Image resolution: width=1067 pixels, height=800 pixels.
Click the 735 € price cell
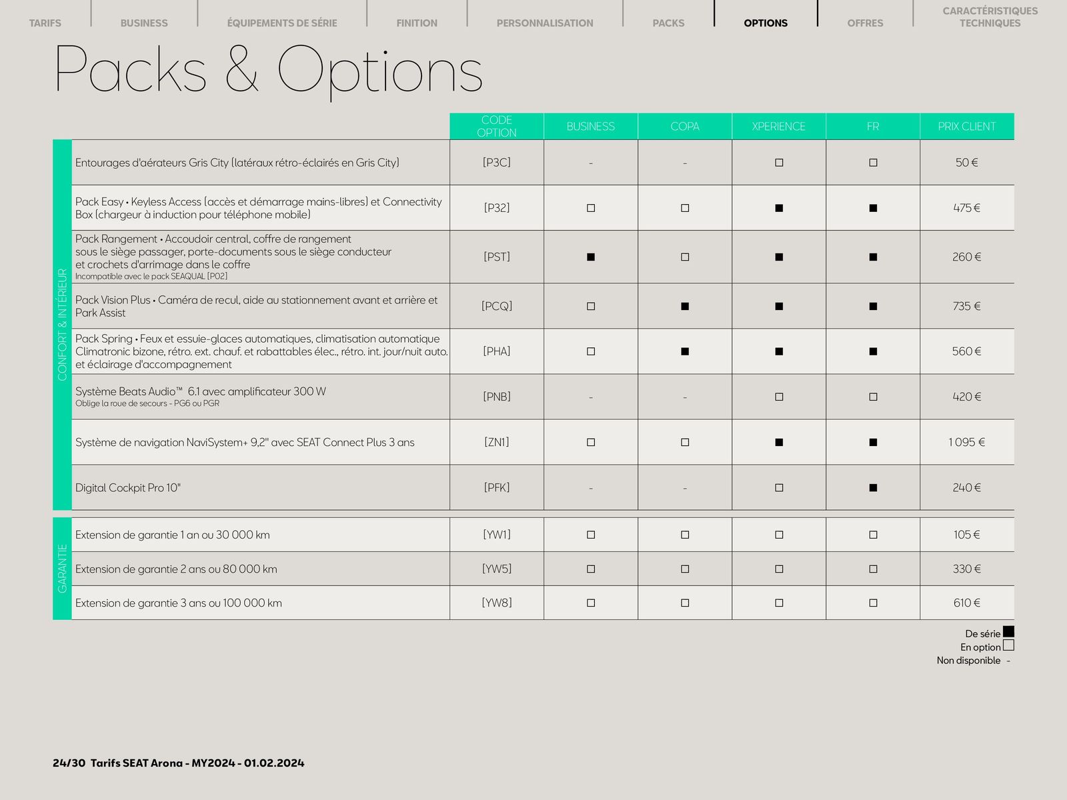click(967, 306)
